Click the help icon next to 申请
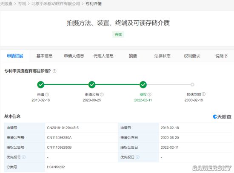This screenshot has height=173, width=234. [47, 94]
